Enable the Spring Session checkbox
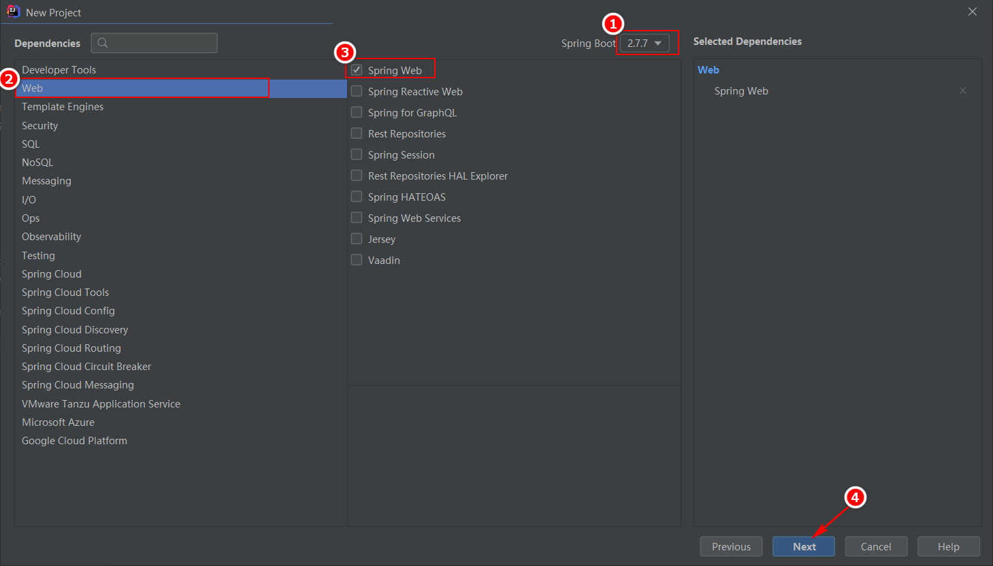Viewport: 993px width, 566px height. coord(357,154)
